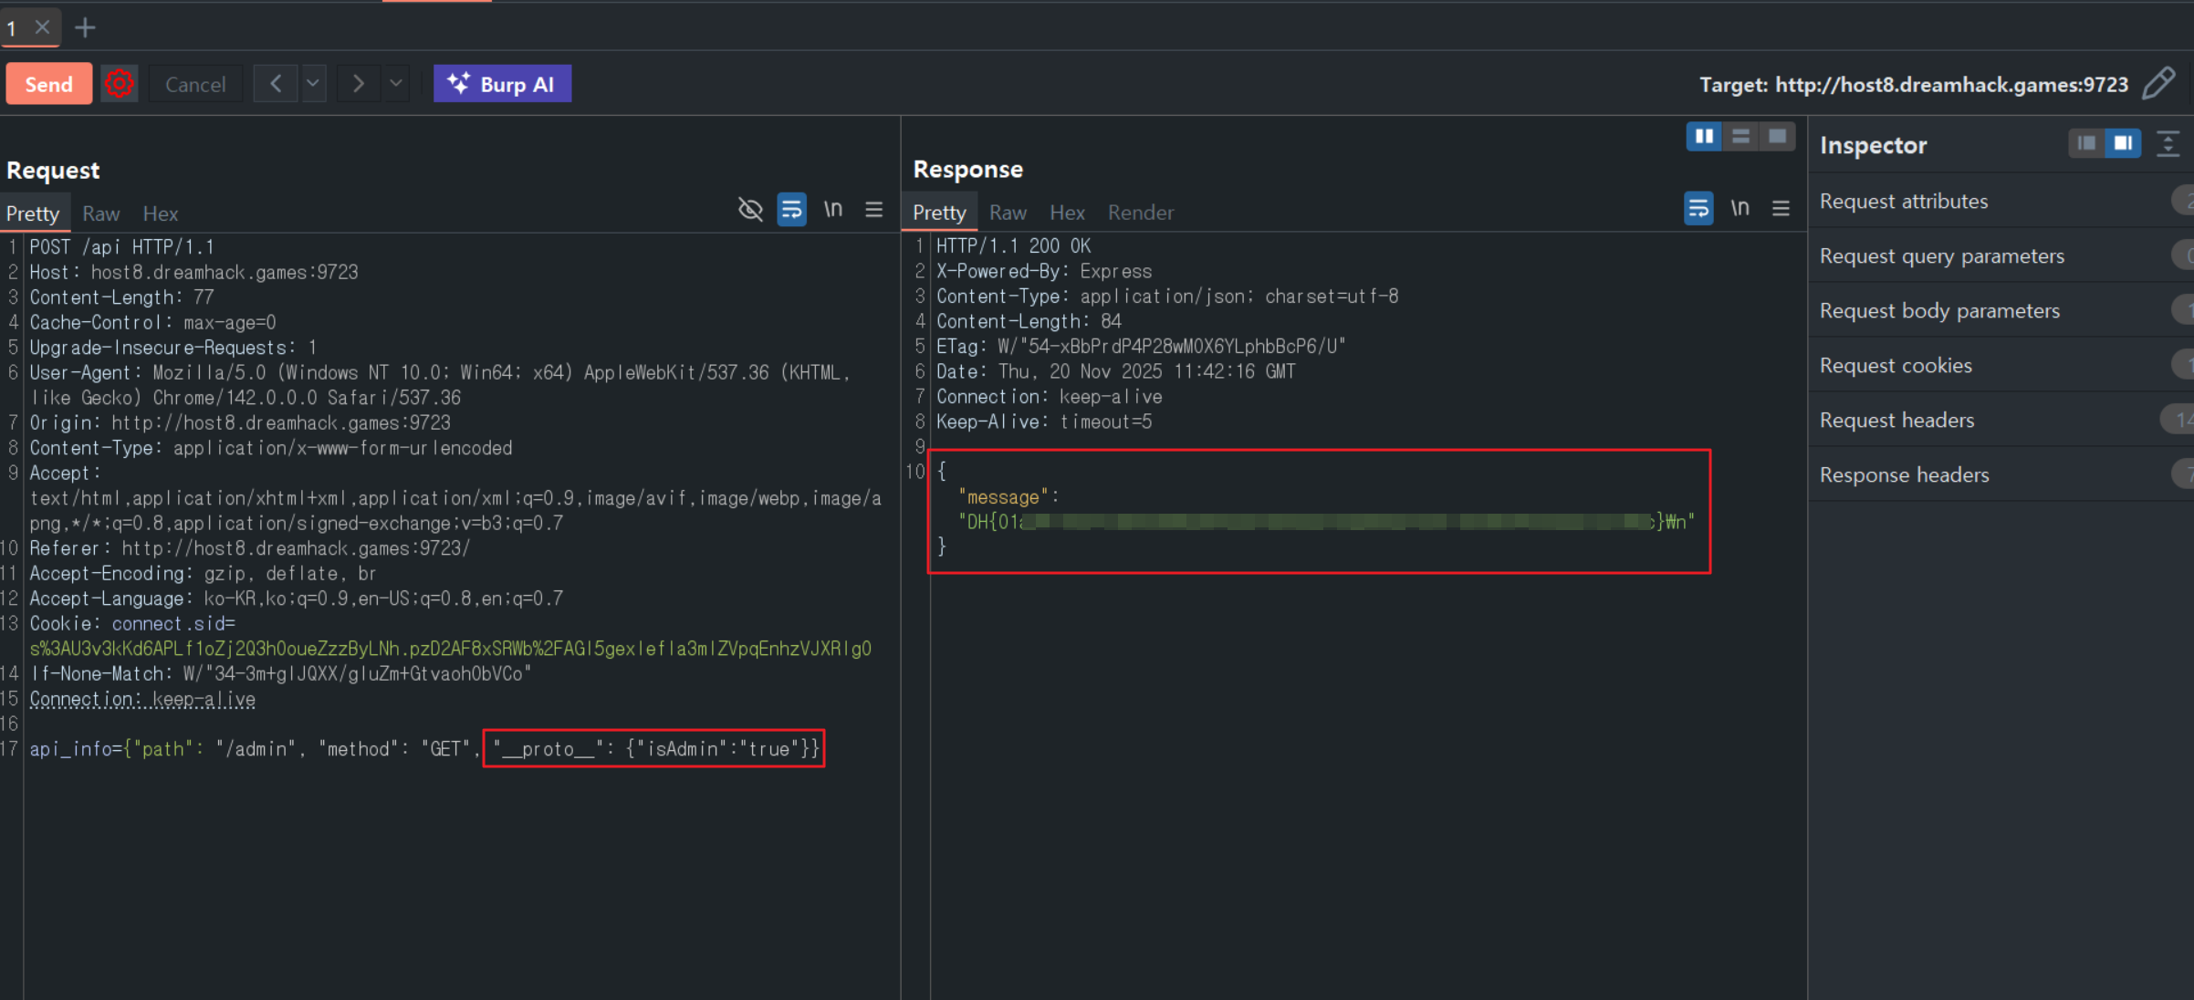Click the Send button
The image size is (2194, 1000).
click(49, 84)
